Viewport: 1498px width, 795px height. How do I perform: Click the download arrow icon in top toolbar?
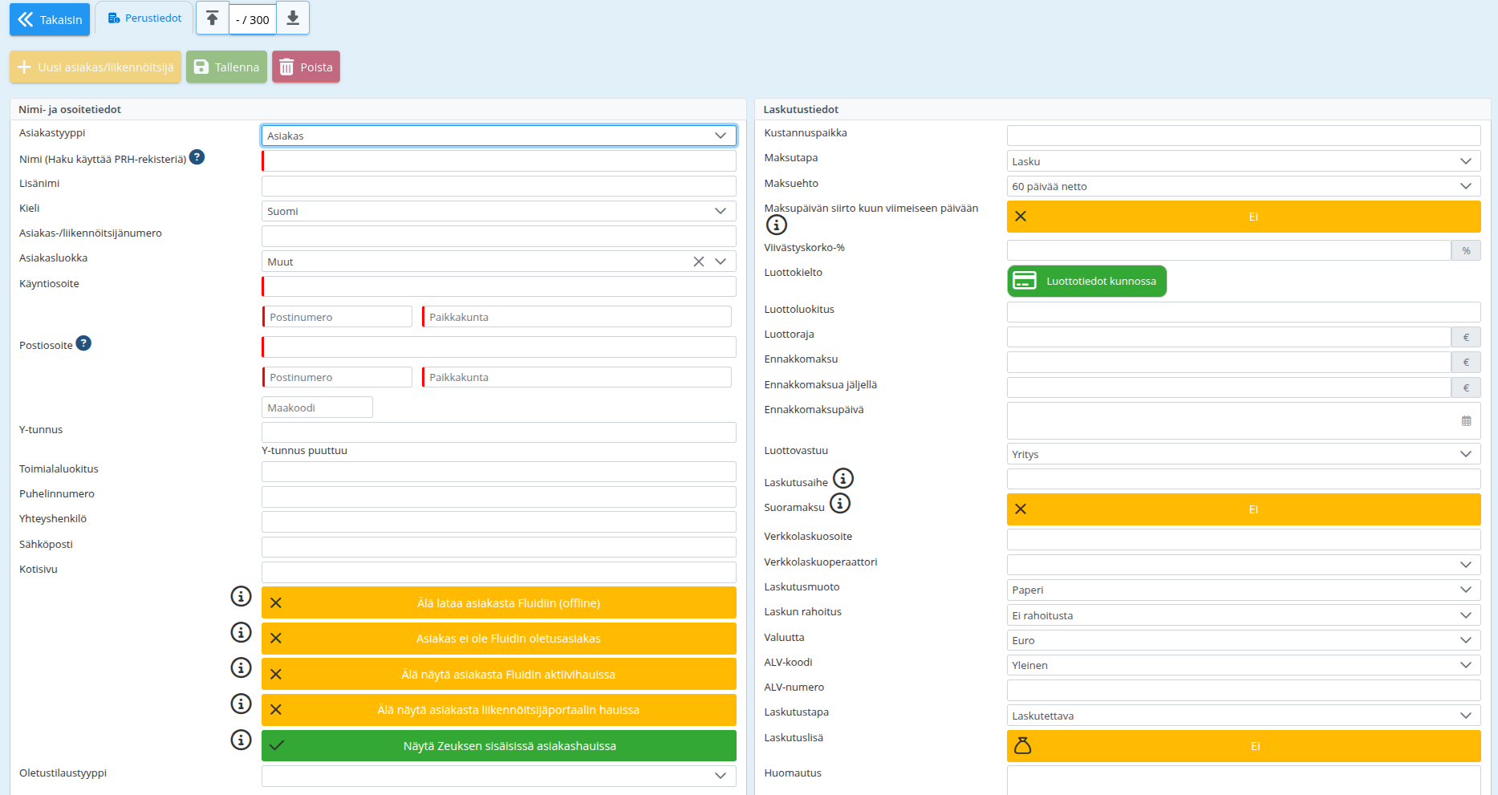pos(293,18)
